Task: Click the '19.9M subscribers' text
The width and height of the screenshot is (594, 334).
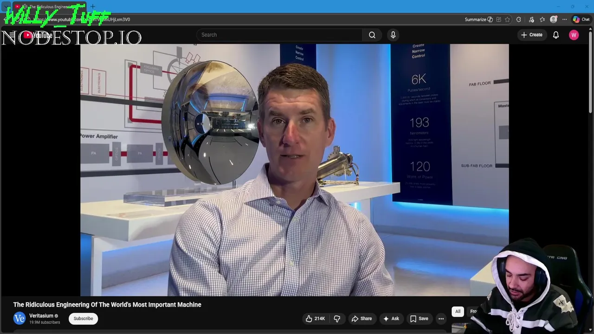Action: [45, 322]
